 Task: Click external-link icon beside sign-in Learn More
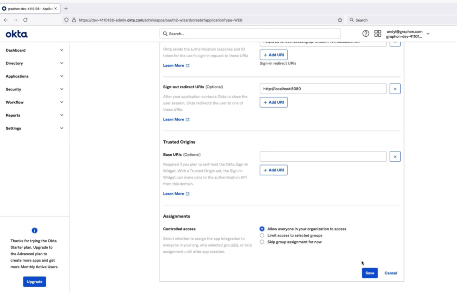click(188, 66)
